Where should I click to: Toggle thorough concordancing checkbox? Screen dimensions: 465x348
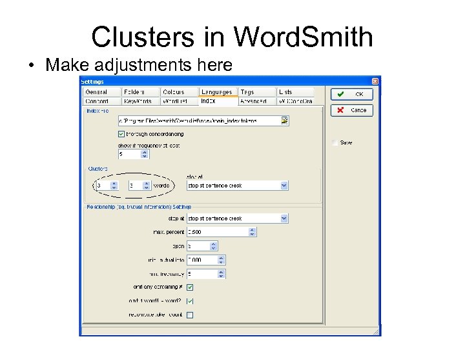[x=121, y=134]
